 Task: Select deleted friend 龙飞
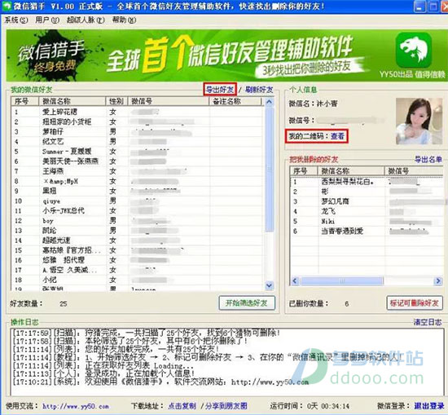(367, 211)
